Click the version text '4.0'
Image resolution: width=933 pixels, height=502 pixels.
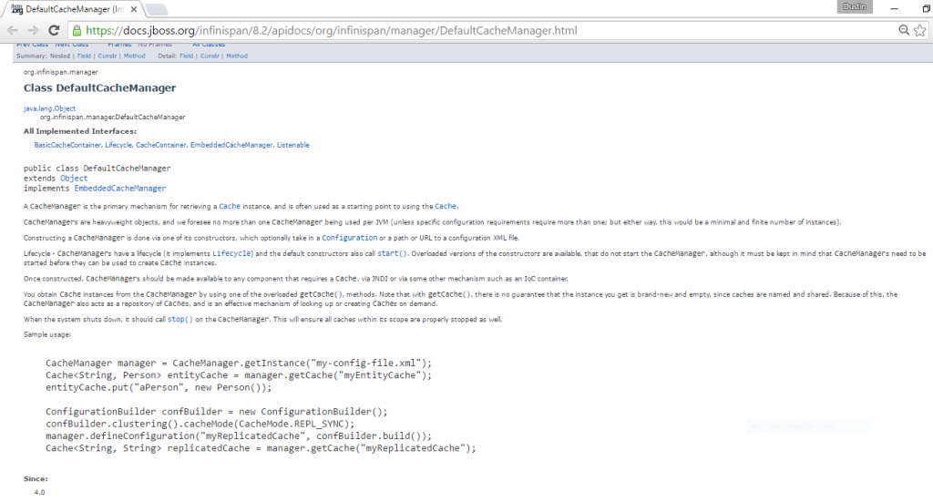39,493
